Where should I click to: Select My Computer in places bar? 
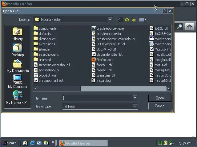tap(18, 82)
